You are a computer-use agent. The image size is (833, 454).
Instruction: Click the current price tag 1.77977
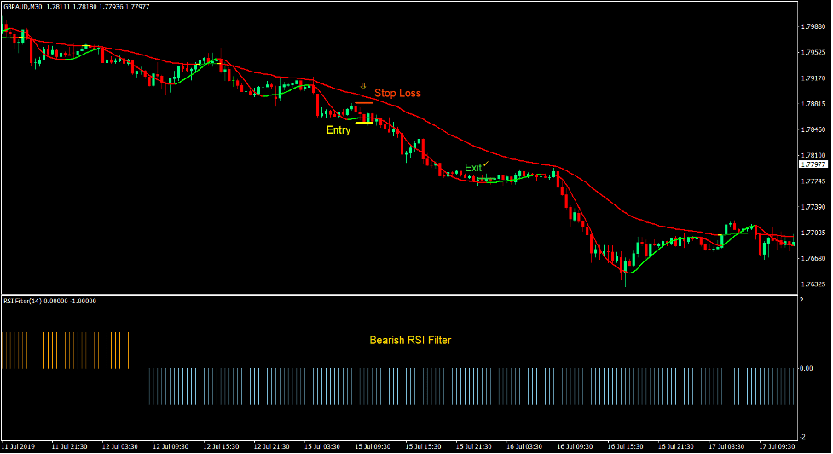point(813,164)
